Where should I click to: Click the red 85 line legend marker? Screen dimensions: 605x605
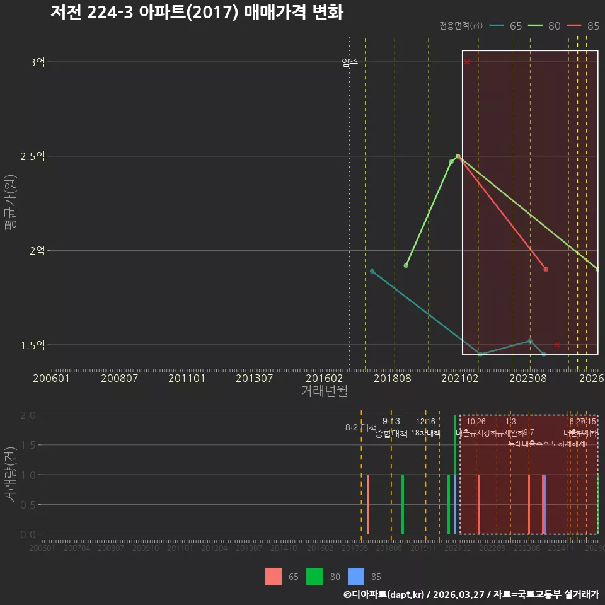click(x=573, y=26)
